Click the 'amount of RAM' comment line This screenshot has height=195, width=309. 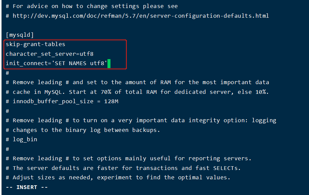(137, 82)
